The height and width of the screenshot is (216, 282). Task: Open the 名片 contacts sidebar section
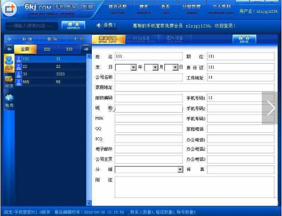[x=9, y=64]
